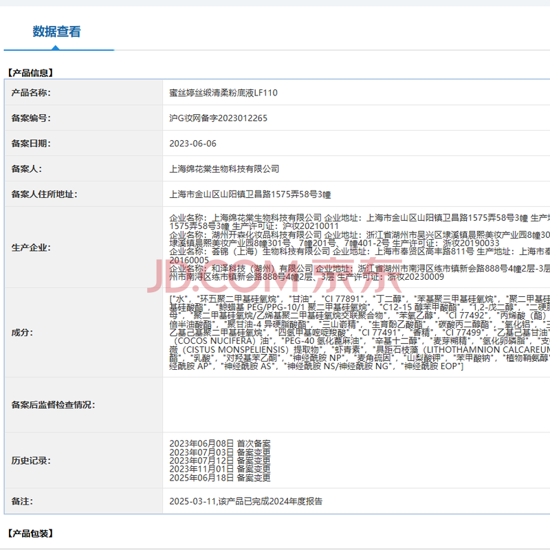The width and height of the screenshot is (550, 550).
Task: Click filing number 沪G妆网备字2023012265
Action: pyautogui.click(x=218, y=118)
